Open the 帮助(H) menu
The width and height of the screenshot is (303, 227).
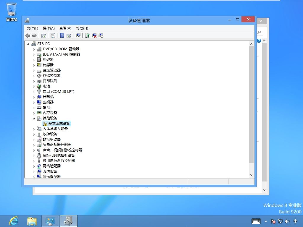click(x=82, y=28)
